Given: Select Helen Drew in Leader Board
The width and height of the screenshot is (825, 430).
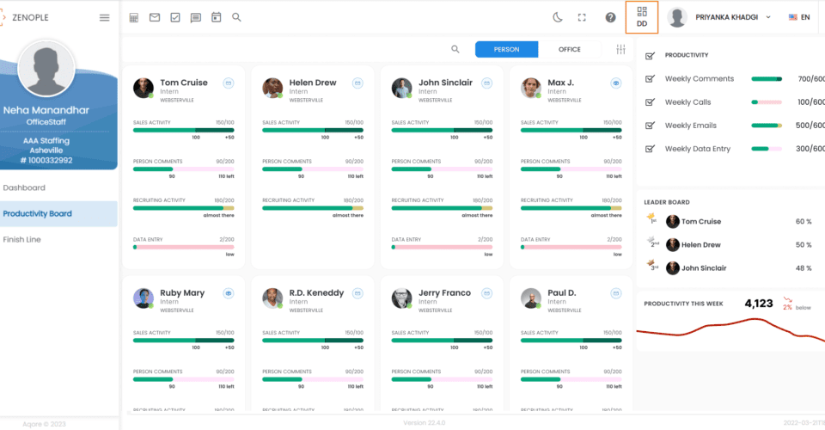Looking at the screenshot, I should [701, 245].
